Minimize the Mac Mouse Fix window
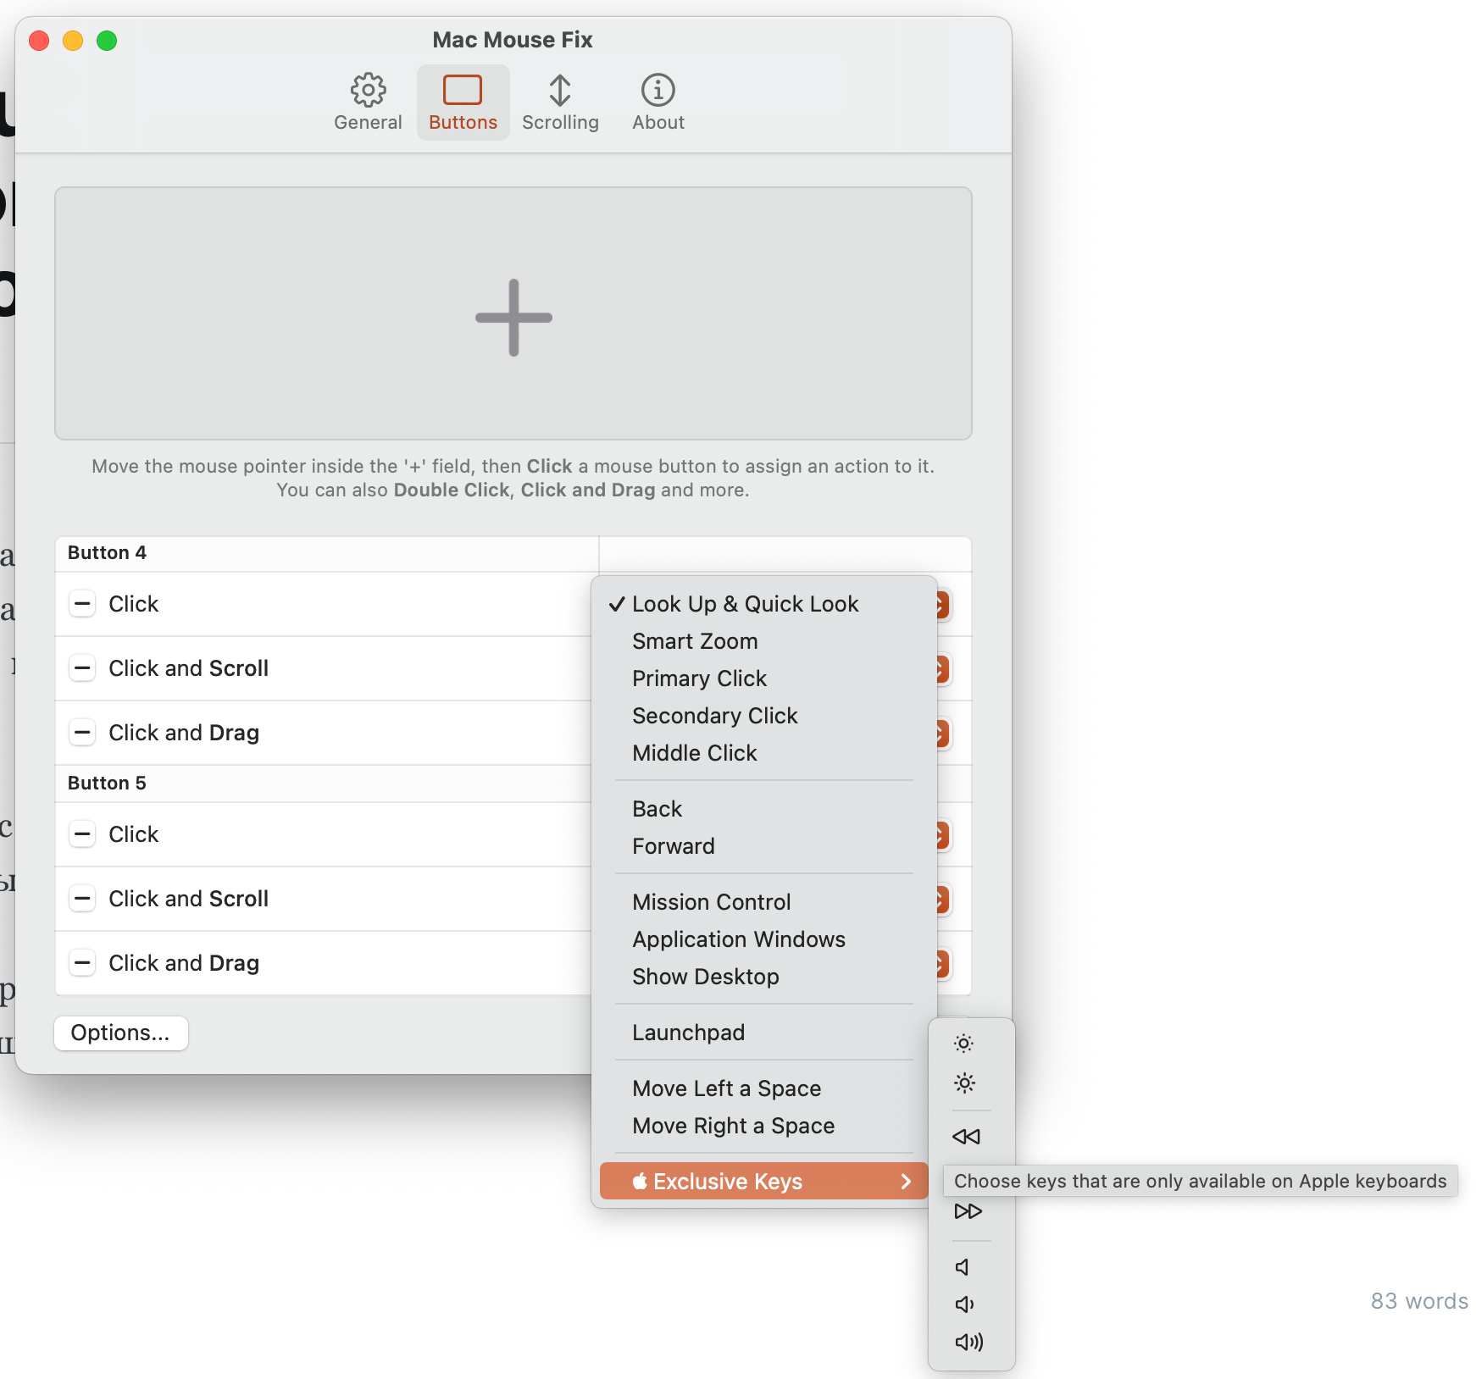The image size is (1476, 1379). (x=73, y=41)
